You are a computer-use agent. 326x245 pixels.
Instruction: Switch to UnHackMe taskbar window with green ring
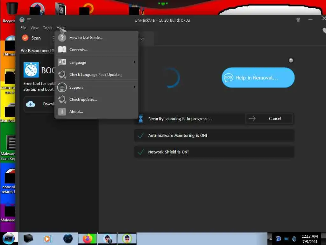tap(127, 239)
